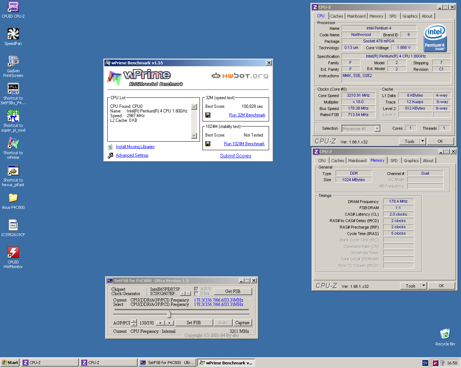The image size is (461, 368).
Task: Click Get FSB button
Action: pyautogui.click(x=233, y=291)
